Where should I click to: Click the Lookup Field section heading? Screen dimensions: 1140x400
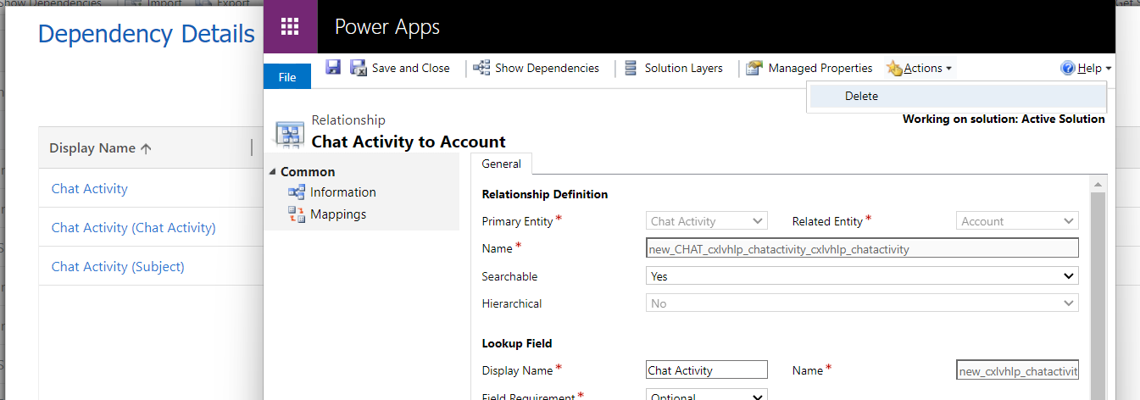click(x=517, y=343)
